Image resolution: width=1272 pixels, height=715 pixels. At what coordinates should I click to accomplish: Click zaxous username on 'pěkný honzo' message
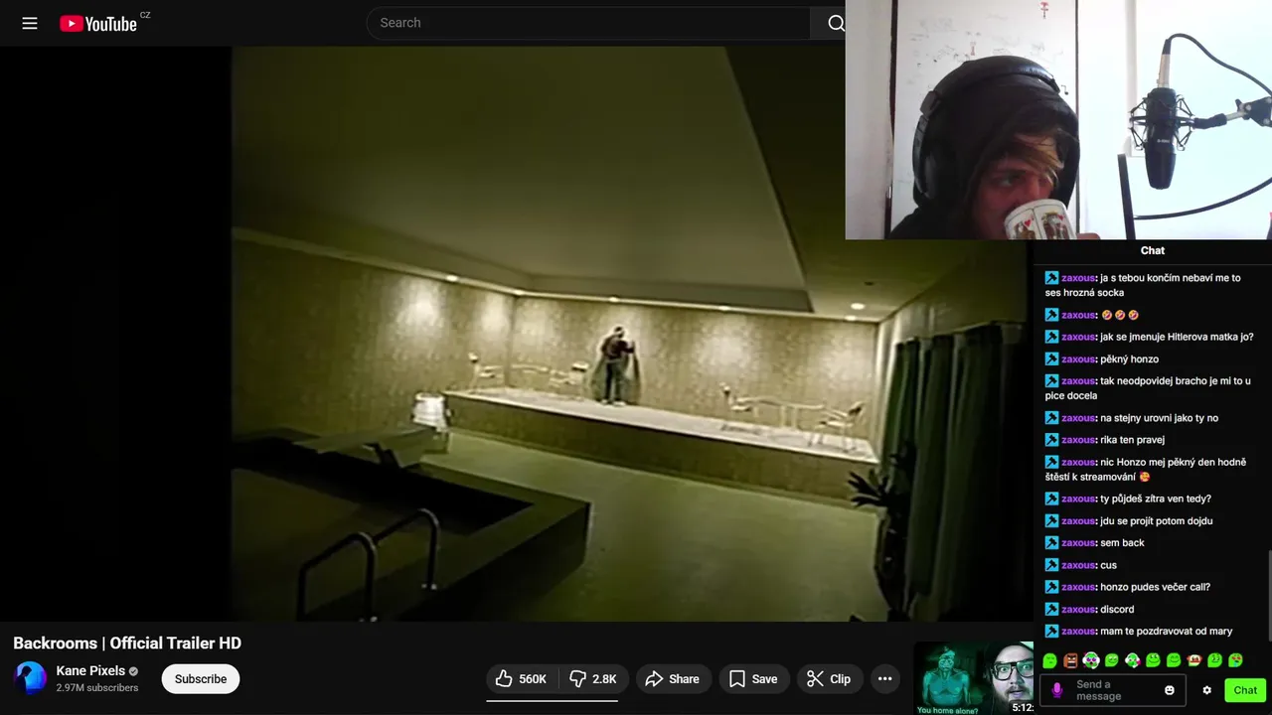click(1079, 359)
